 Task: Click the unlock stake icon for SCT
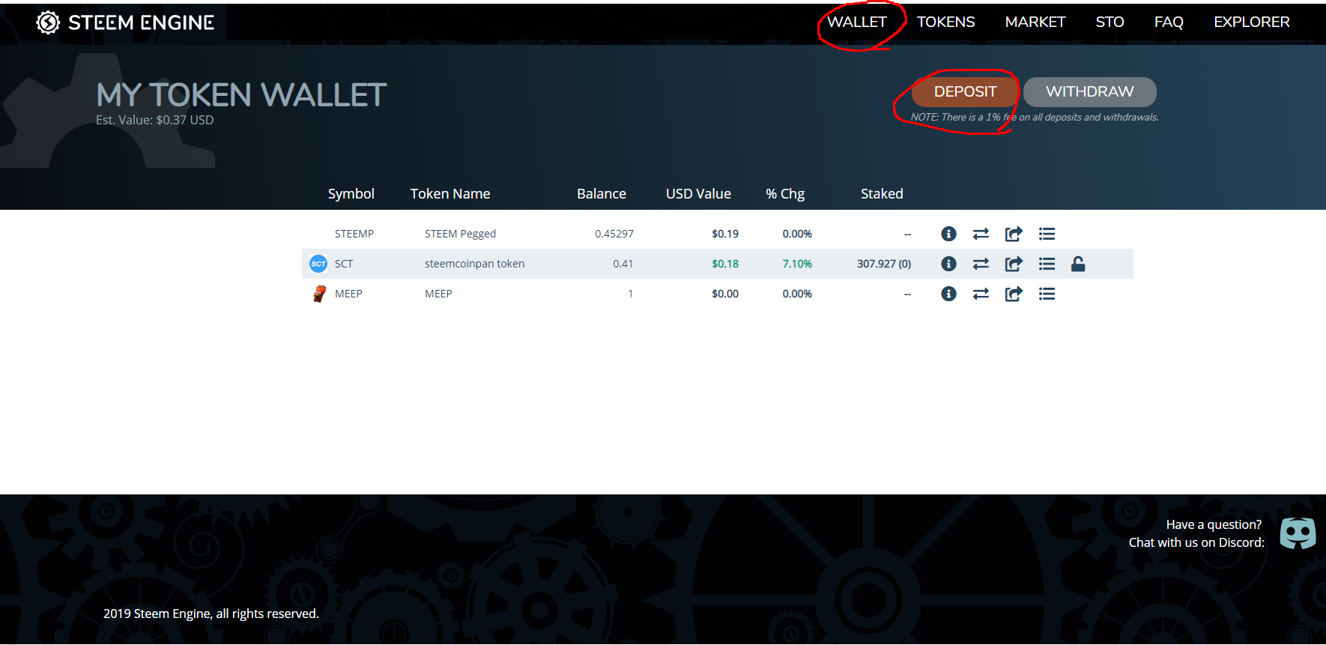1078,264
